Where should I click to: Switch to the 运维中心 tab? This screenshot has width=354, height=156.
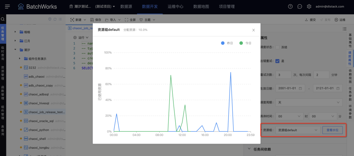click(x=175, y=7)
